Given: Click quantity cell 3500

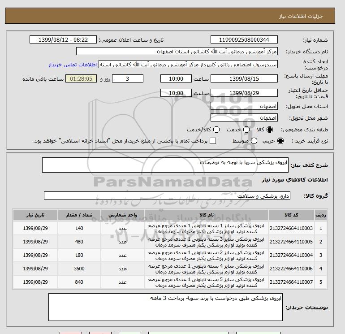Looking at the screenshot, I should click(79, 269).
